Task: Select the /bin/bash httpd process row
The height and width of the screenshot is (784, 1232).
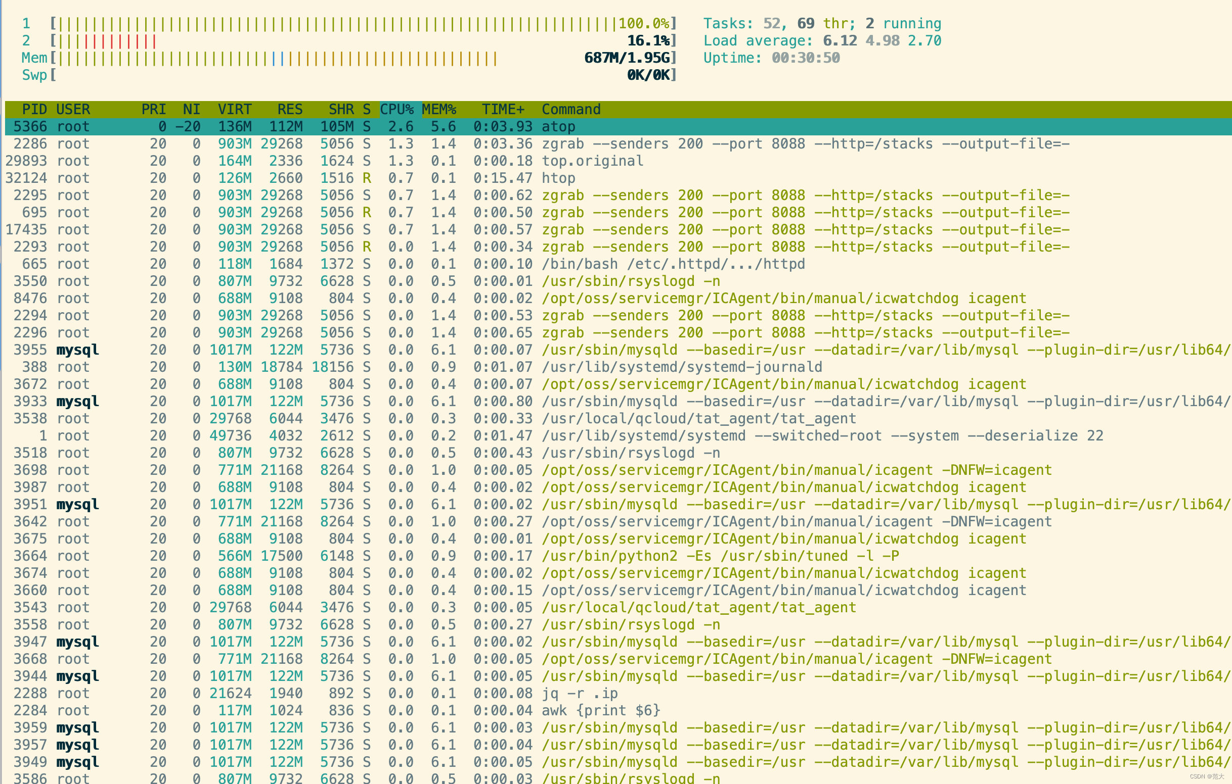Action: 618,264
